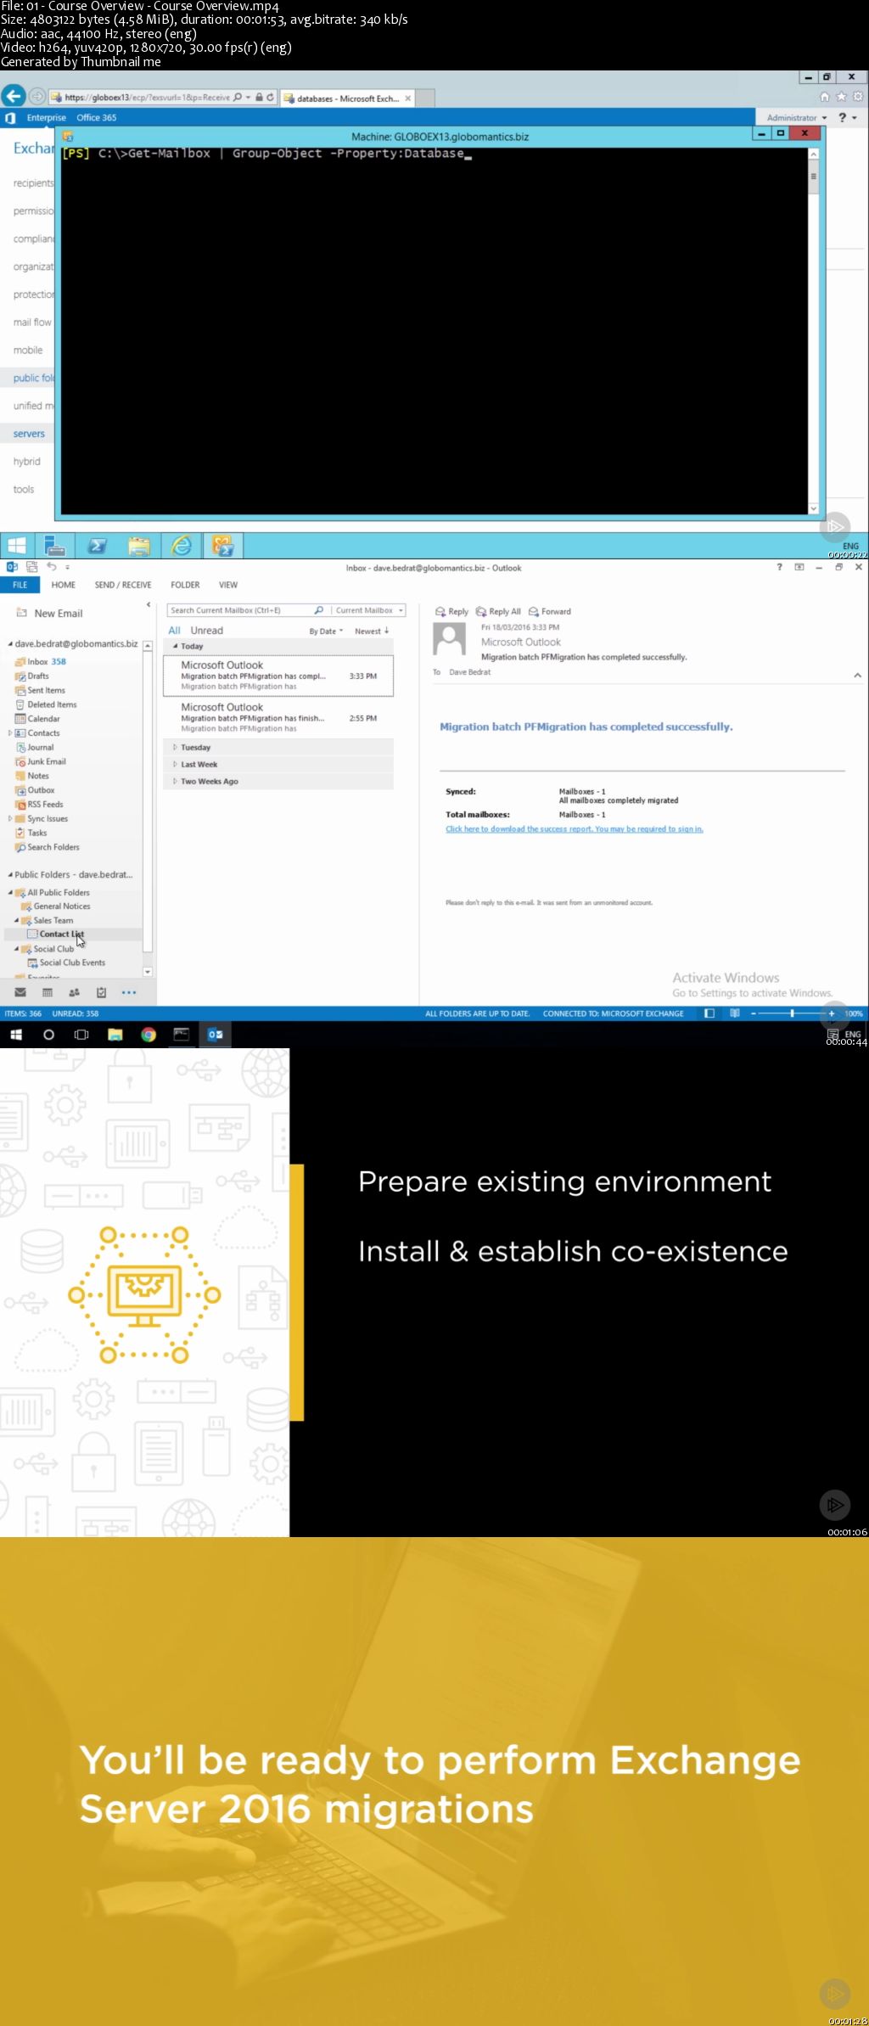Collapse the Outlook folder pane arrow

(149, 605)
